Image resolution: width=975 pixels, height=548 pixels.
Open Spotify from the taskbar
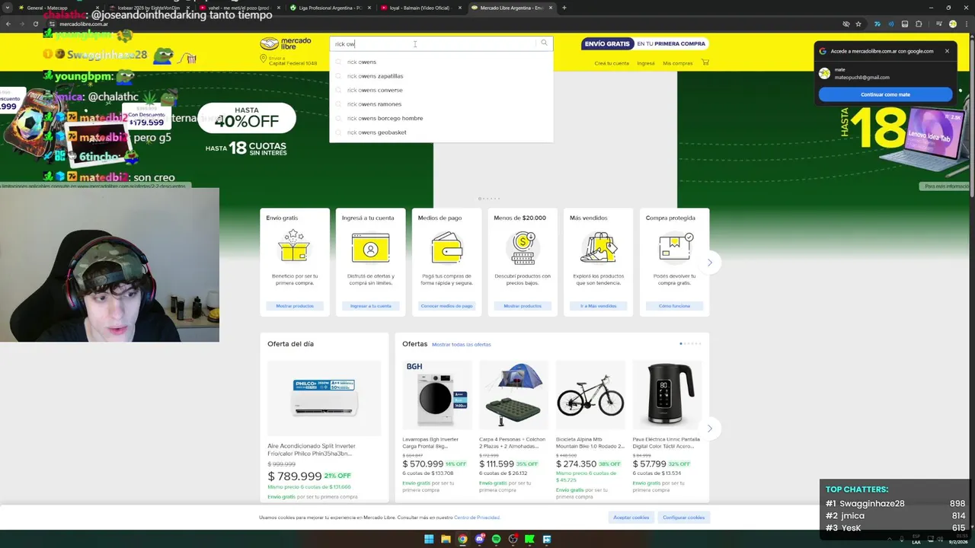coord(496,539)
